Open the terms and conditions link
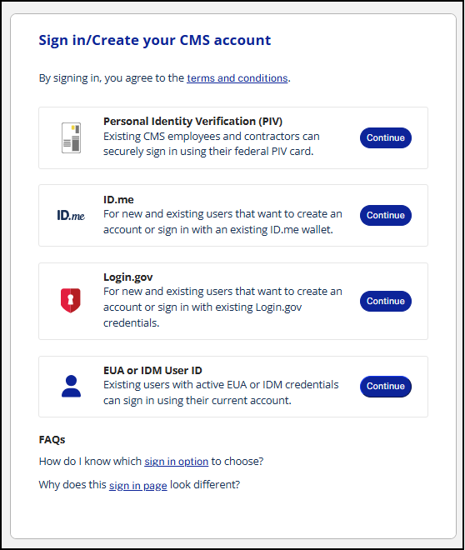 tap(237, 77)
